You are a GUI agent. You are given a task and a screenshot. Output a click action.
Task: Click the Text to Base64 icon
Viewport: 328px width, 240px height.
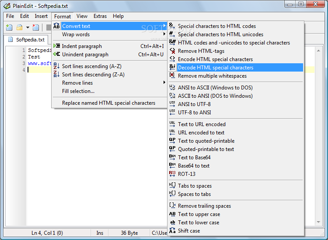click(x=172, y=158)
